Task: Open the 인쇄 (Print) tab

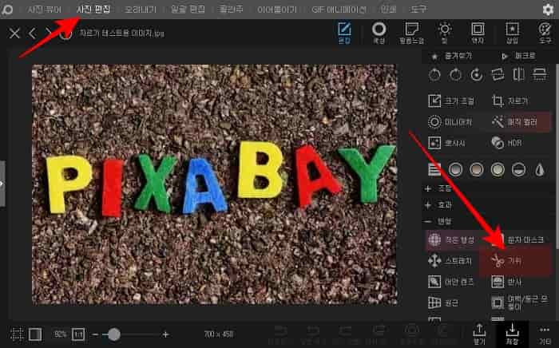Action: (x=388, y=10)
